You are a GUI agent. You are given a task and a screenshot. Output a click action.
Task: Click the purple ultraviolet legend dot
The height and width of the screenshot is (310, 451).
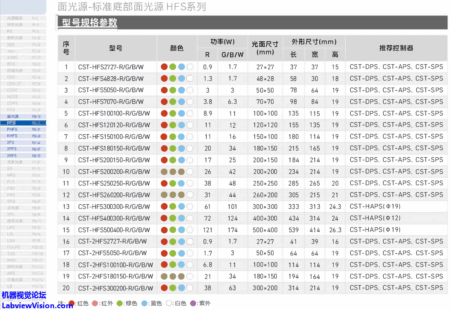pos(193,303)
